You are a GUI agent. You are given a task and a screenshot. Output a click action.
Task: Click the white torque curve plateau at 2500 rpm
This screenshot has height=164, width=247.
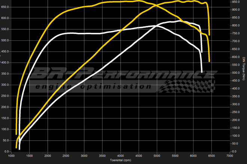(66, 33)
